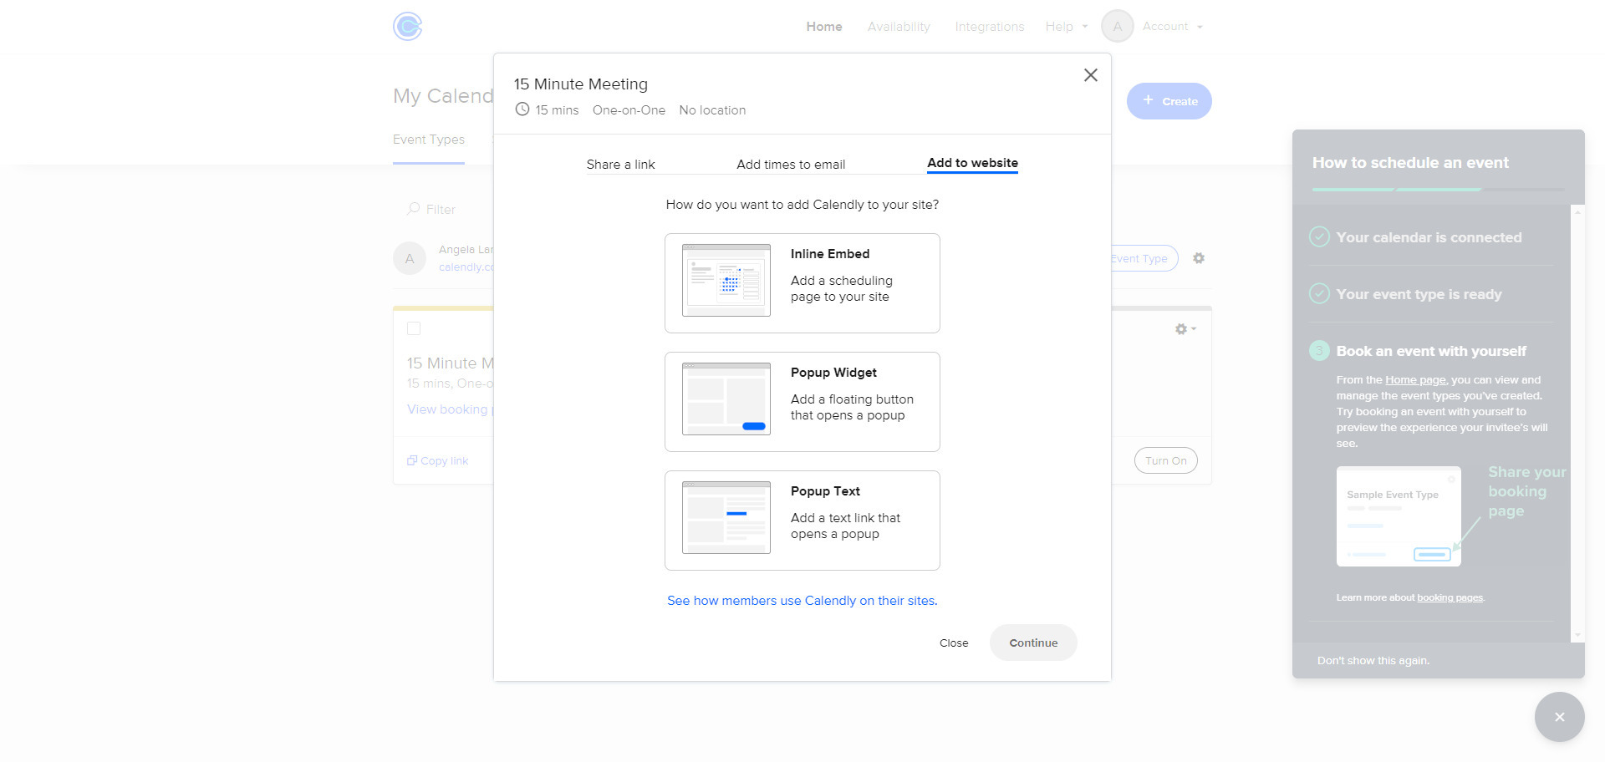The width and height of the screenshot is (1605, 762).
Task: Go to Home in top navigation
Action: (824, 27)
